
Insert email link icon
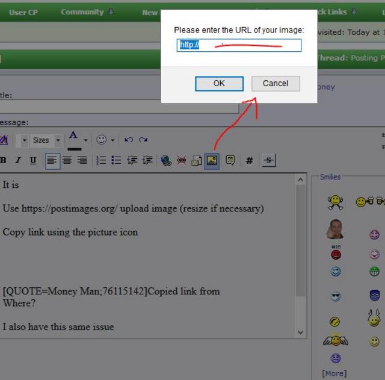197,160
